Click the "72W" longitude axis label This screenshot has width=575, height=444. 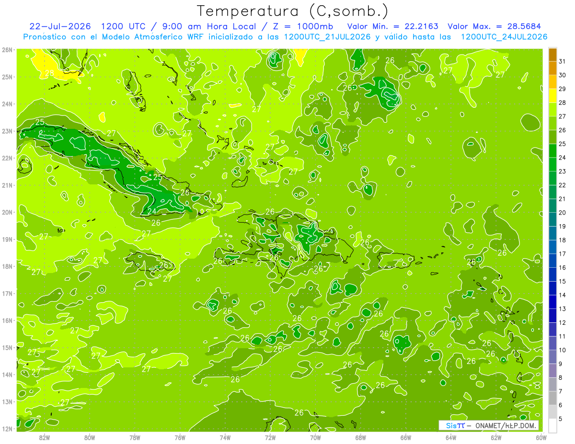click(x=270, y=437)
